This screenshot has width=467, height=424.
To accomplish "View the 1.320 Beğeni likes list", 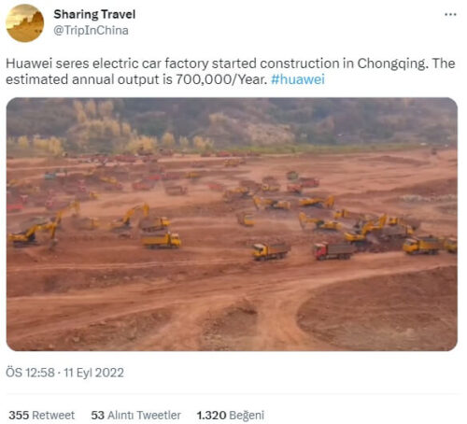I will click(231, 415).
